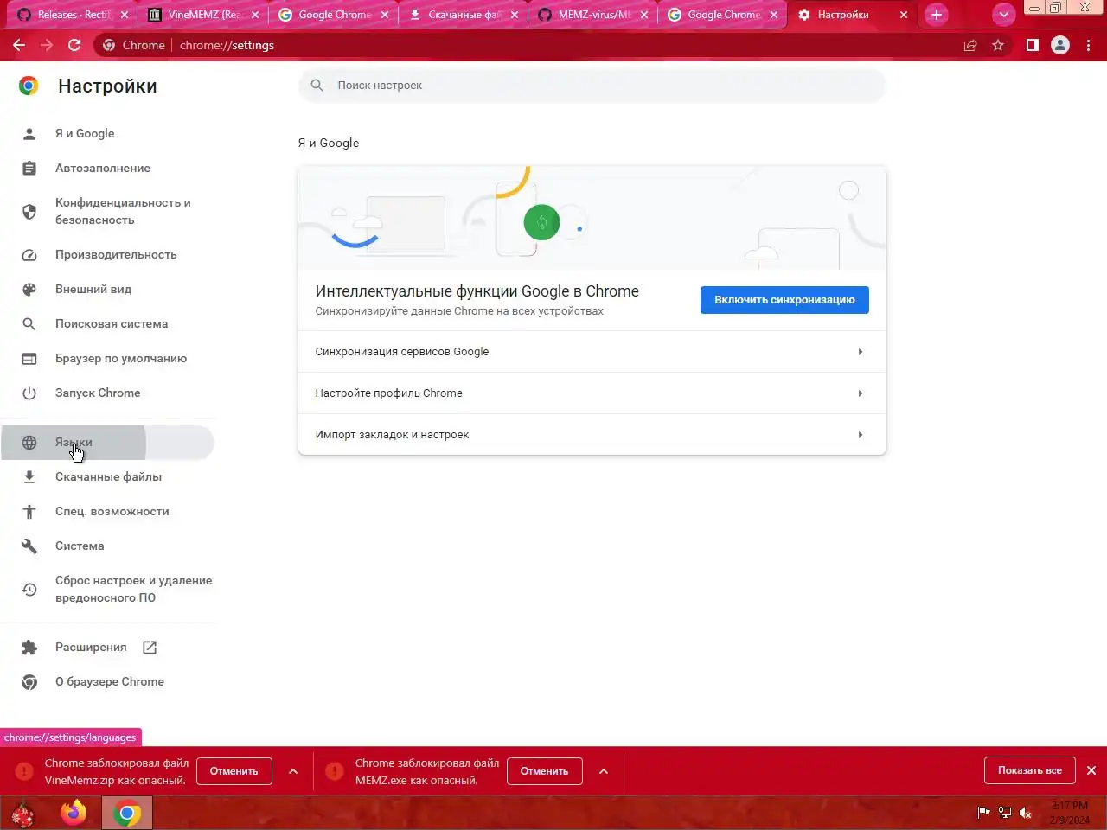Click the О браузере Chrome logo icon
The height and width of the screenshot is (830, 1107).
click(x=29, y=682)
